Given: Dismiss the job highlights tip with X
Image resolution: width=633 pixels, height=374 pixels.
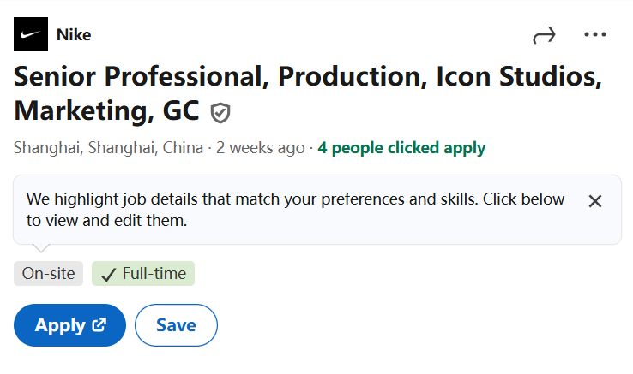Looking at the screenshot, I should pyautogui.click(x=595, y=201).
